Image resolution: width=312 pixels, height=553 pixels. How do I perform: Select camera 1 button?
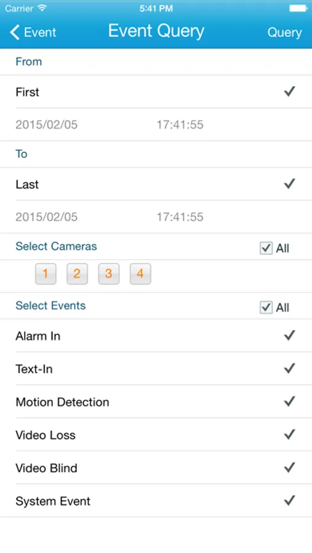(x=46, y=273)
